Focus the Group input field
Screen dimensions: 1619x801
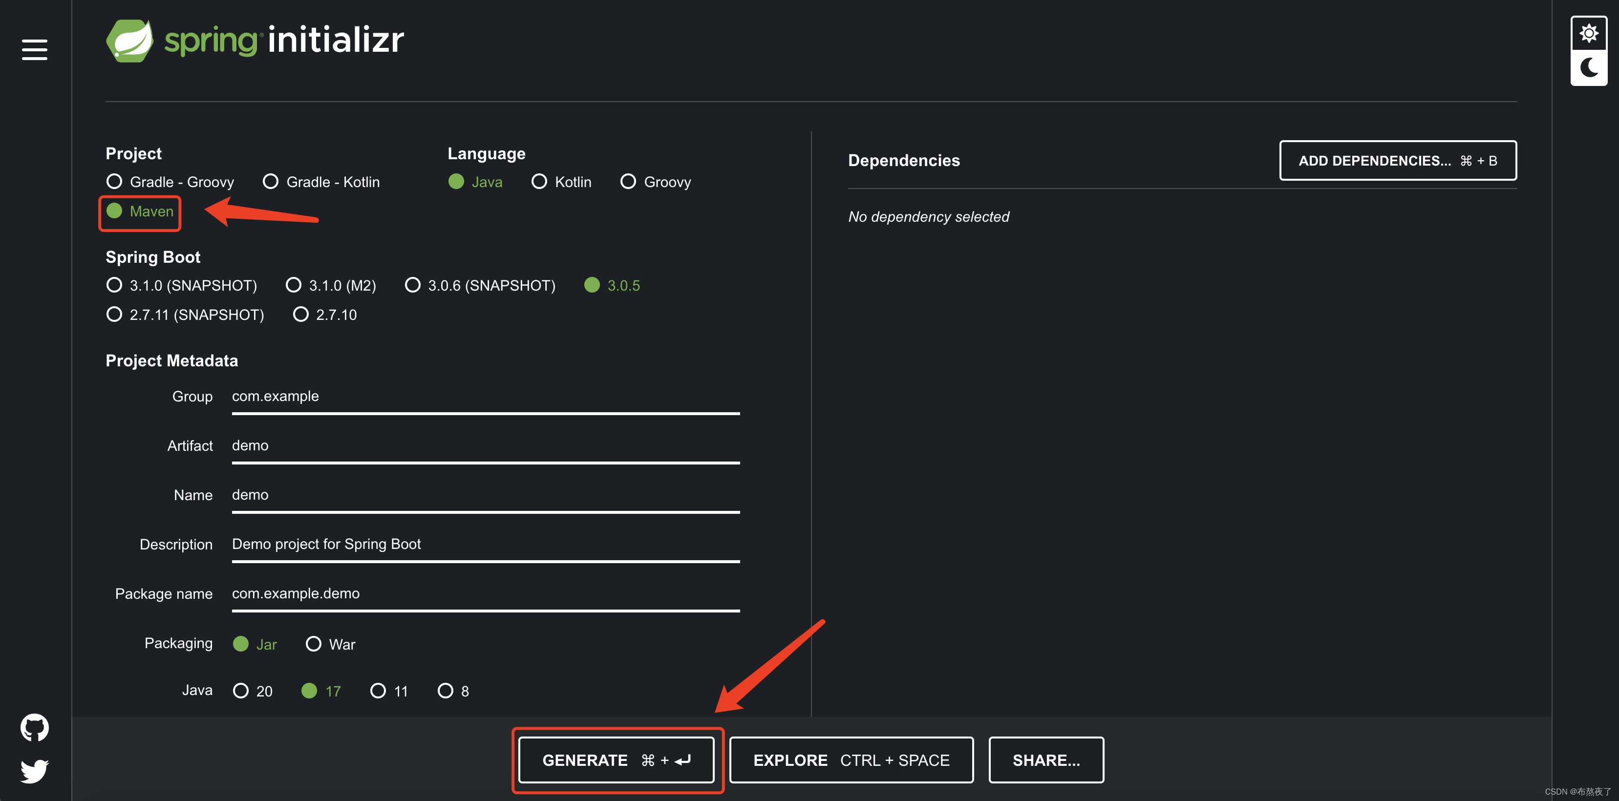pos(486,397)
